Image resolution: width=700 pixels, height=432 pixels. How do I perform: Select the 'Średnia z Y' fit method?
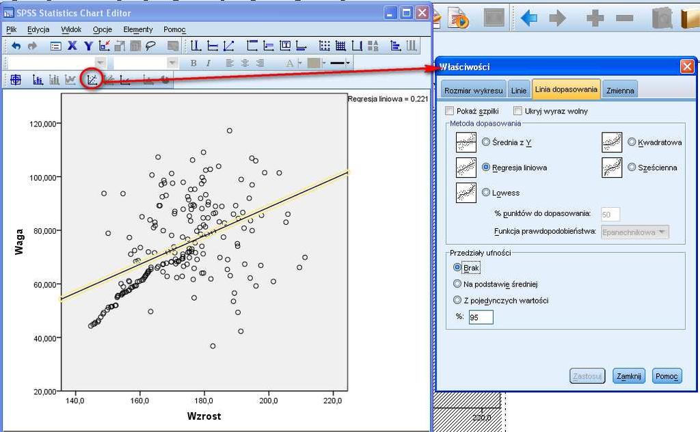[x=486, y=142]
